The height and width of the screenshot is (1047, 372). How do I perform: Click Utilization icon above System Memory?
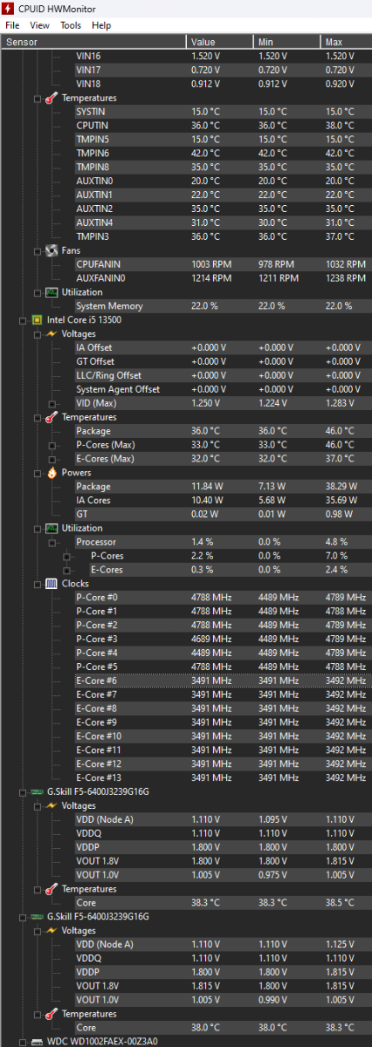tap(52, 292)
